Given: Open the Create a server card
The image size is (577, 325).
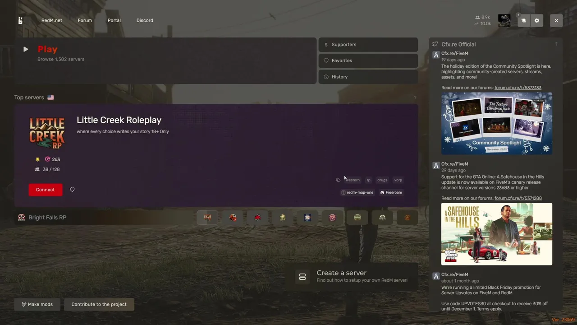Looking at the screenshot, I should click(352, 277).
